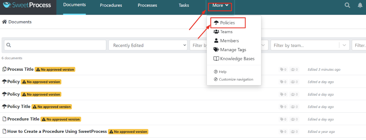Click the magnifier icon in the document search field
This screenshot has height=140, width=366.
click(9, 45)
